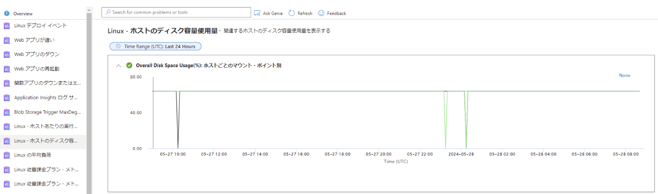Image resolution: width=658 pixels, height=194 pixels.
Task: Click the 05-27 12:00 axis label
Action: 214,154
